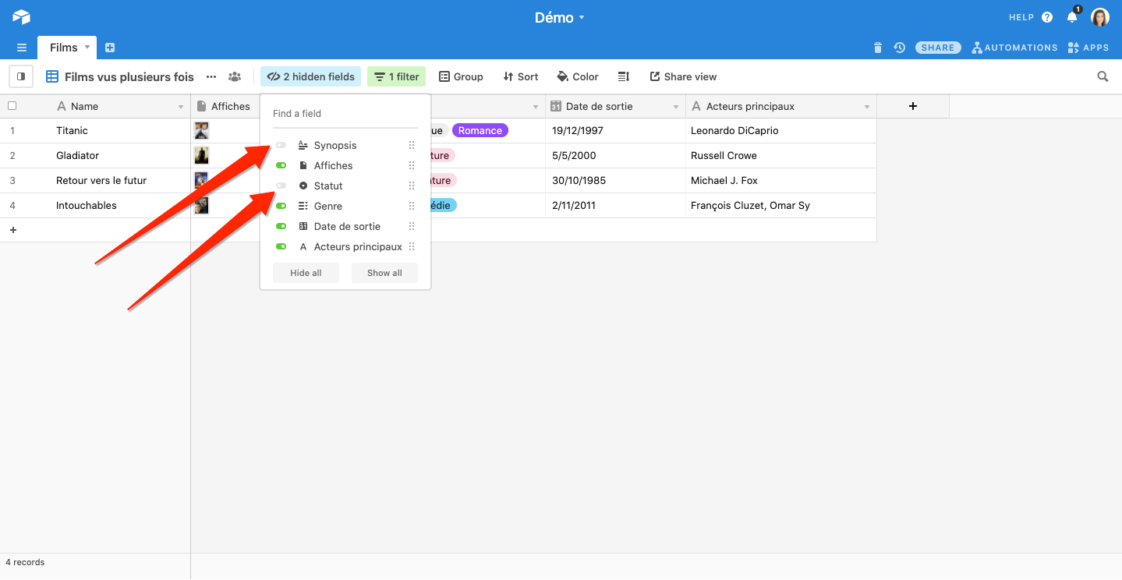Select the Michael J. Fox cell

click(x=781, y=180)
